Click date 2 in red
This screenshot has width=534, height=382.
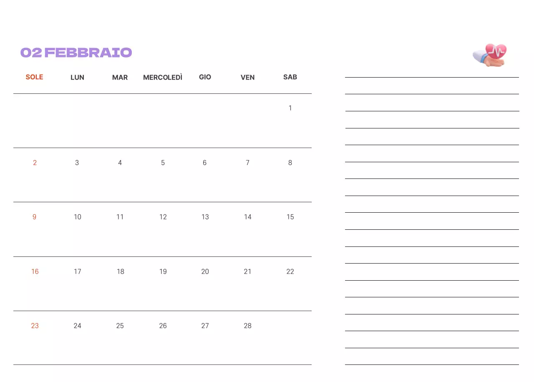(x=35, y=163)
